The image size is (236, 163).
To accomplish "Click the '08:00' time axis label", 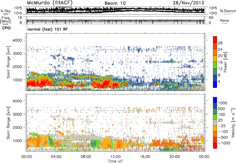I will [86, 157].
